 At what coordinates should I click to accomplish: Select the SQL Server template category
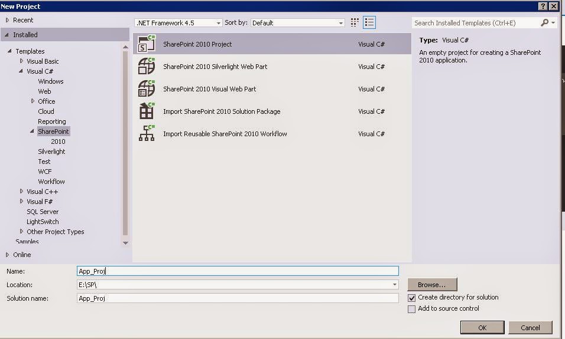point(43,212)
